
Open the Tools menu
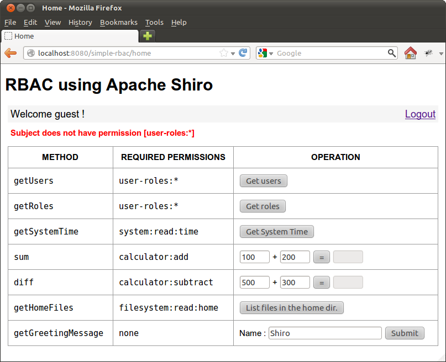pos(154,23)
